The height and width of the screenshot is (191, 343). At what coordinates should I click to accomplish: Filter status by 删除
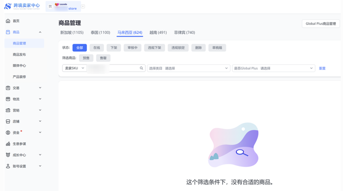[x=198, y=48]
